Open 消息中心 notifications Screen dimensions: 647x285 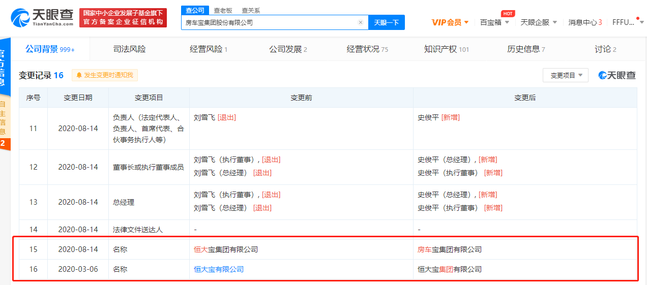585,22
